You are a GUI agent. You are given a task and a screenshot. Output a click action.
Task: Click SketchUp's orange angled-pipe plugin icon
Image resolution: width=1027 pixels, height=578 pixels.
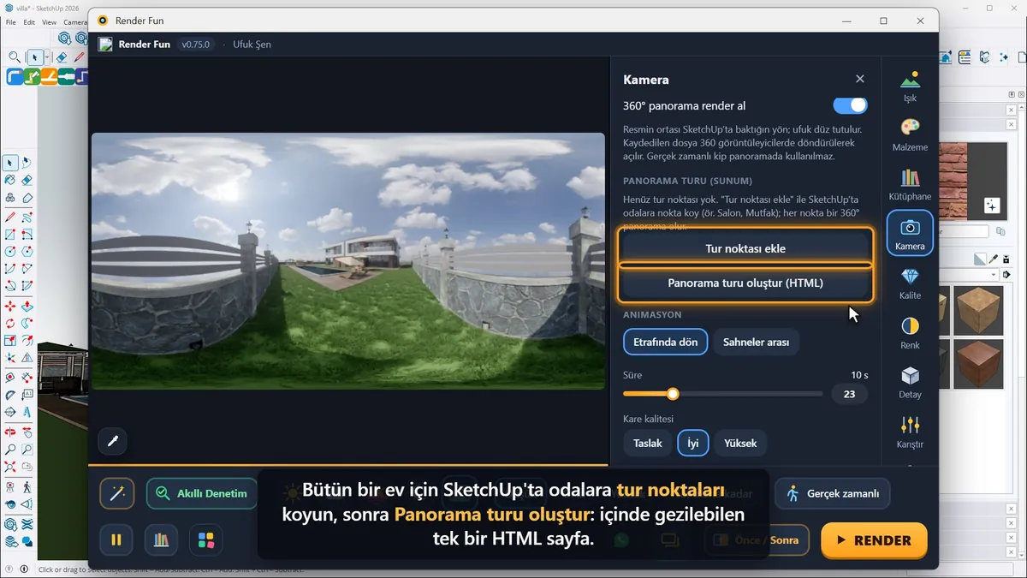pos(50,76)
